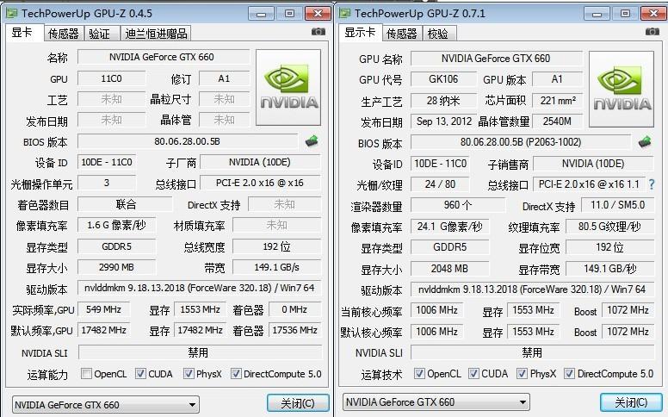The height and width of the screenshot is (417, 668).
Task: Open GPU selector dropdown in GPU-Z 0.4.5
Action: point(105,404)
